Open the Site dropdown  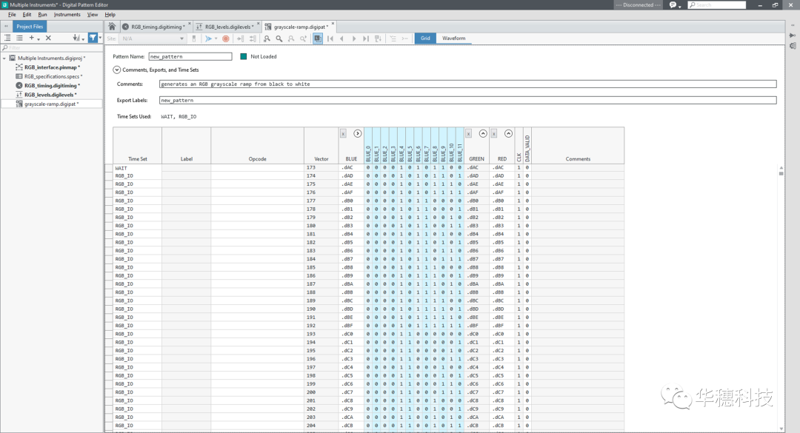pos(181,38)
